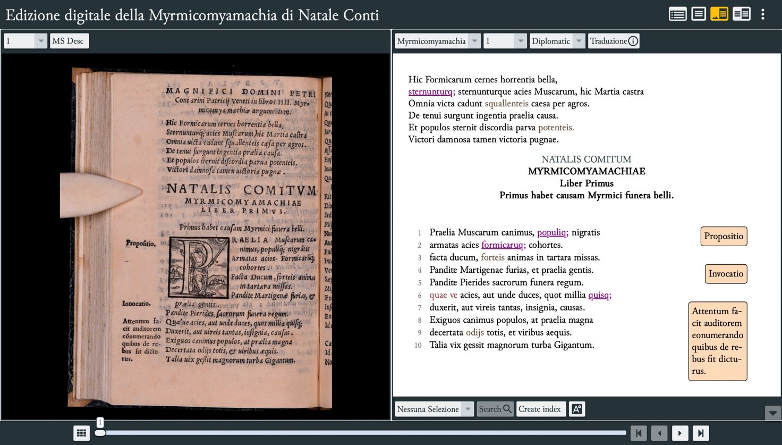Screen dimensions: 782x445
Task: Click the Propositio margin note
Action: point(724,236)
